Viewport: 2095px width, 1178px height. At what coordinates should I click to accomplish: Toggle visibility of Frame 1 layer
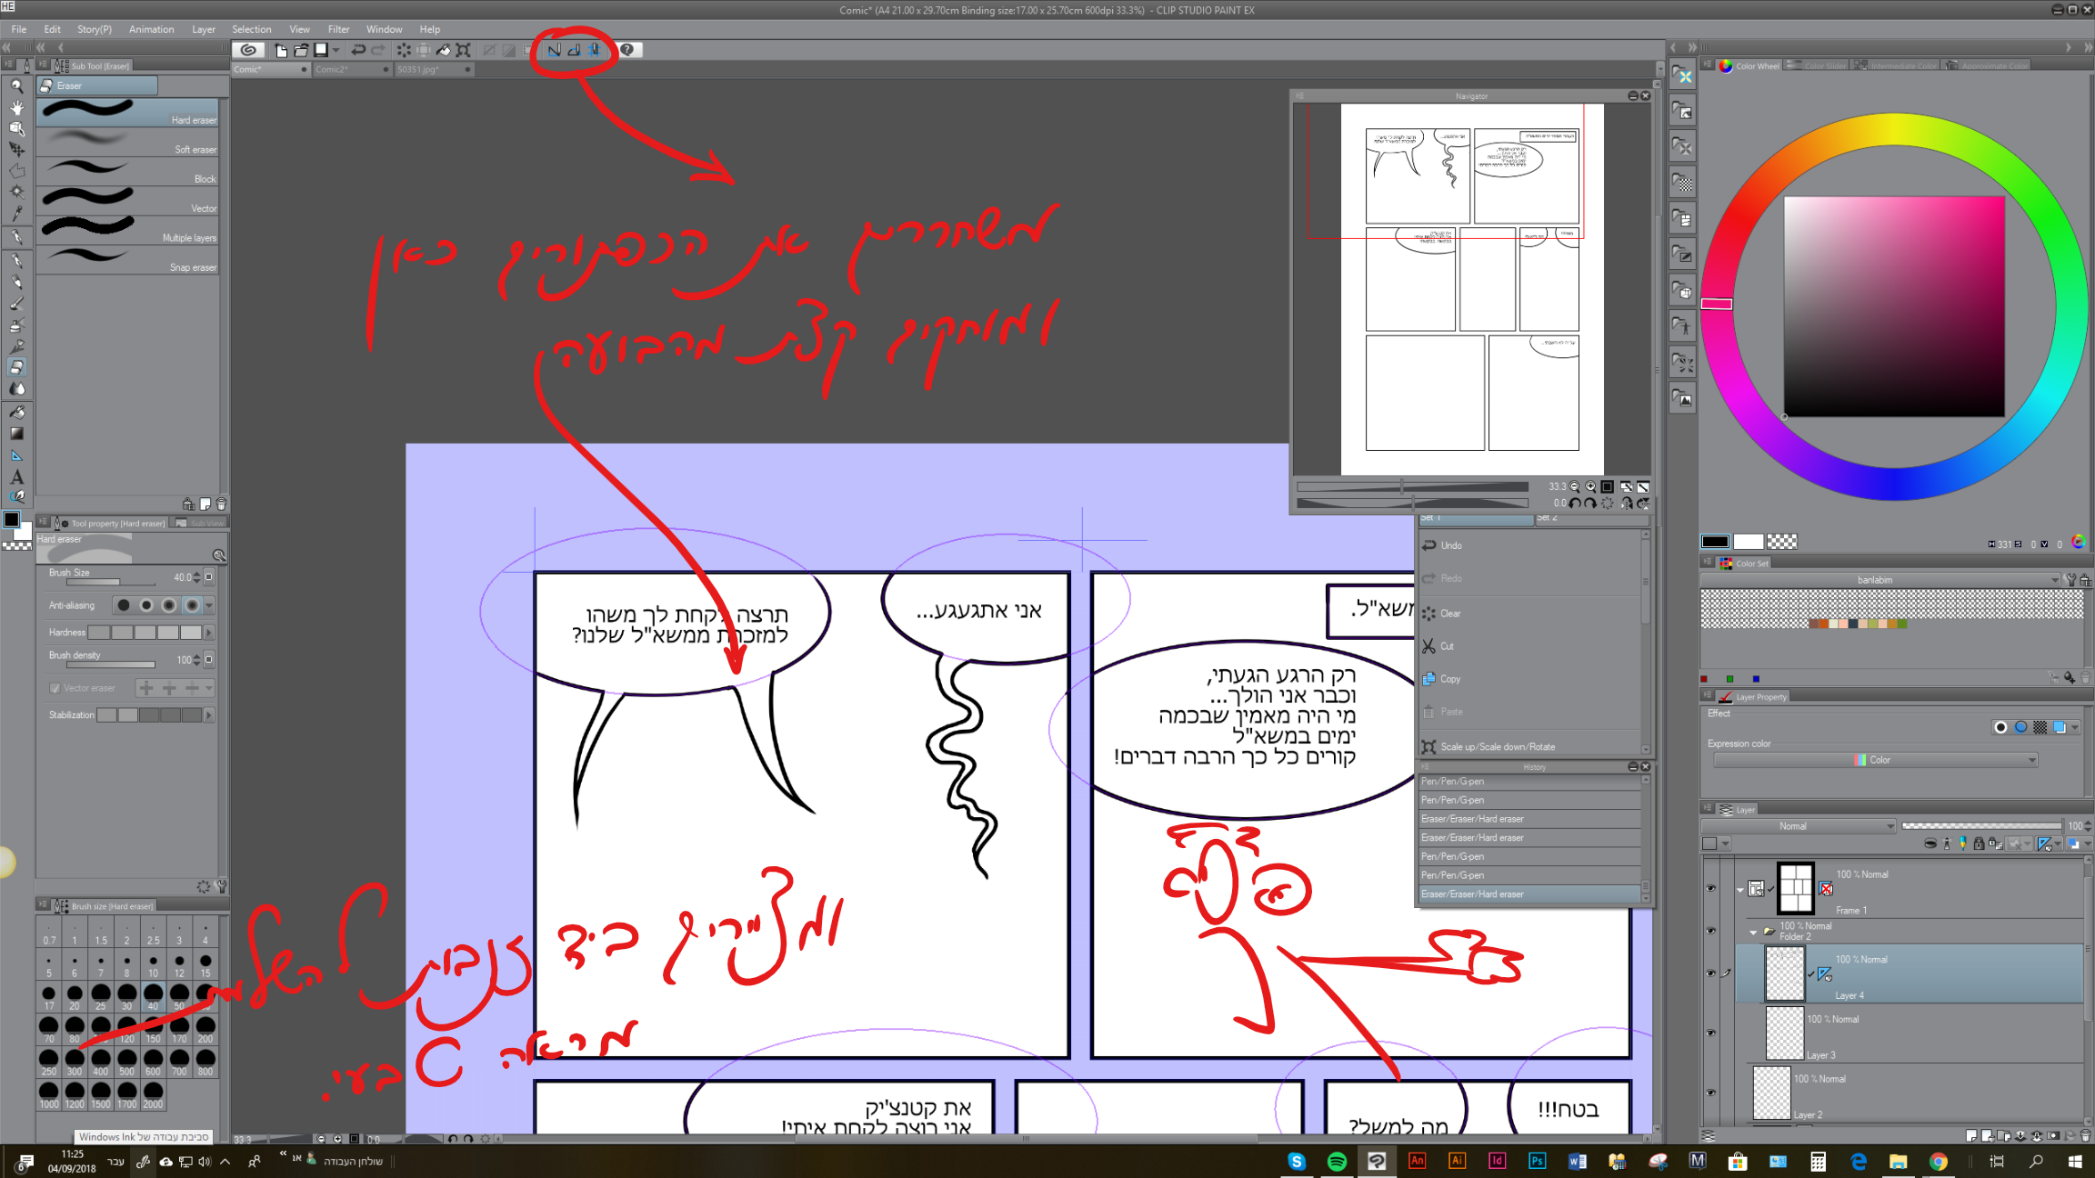point(1710,888)
